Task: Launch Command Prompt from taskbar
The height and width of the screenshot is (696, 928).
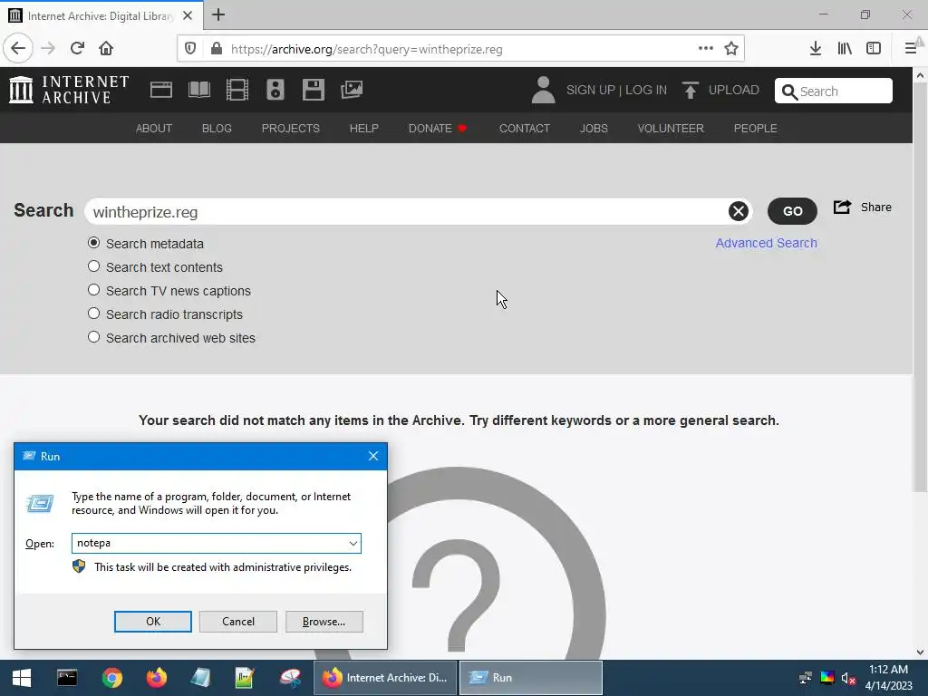Action: point(67,678)
